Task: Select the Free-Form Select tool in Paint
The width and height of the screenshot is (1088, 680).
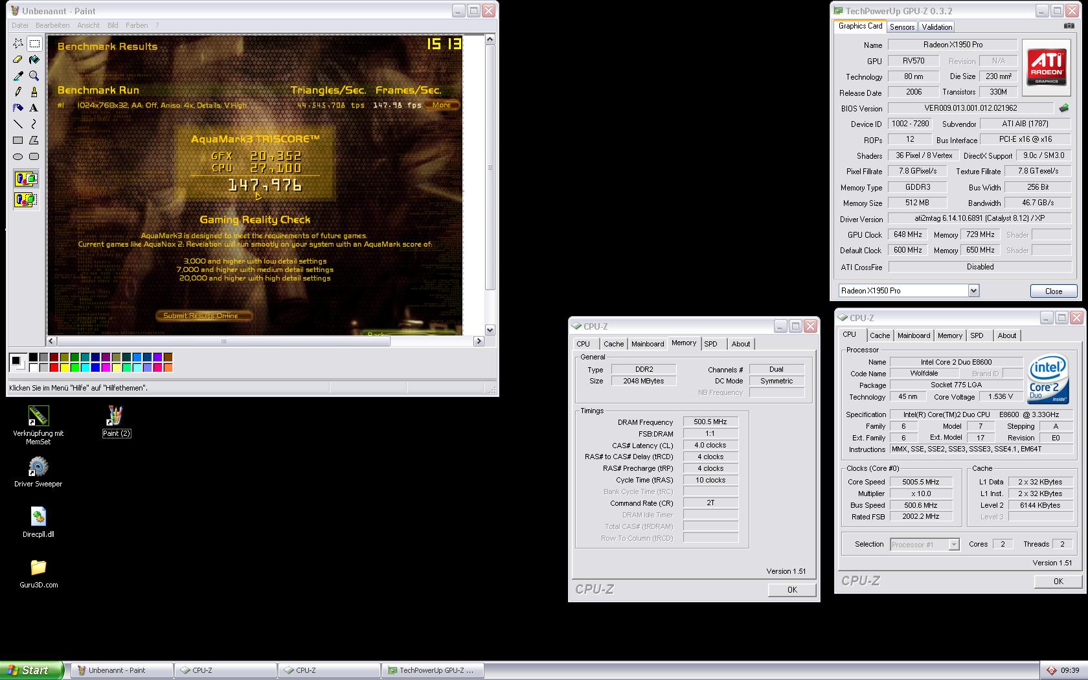Action: (x=18, y=44)
